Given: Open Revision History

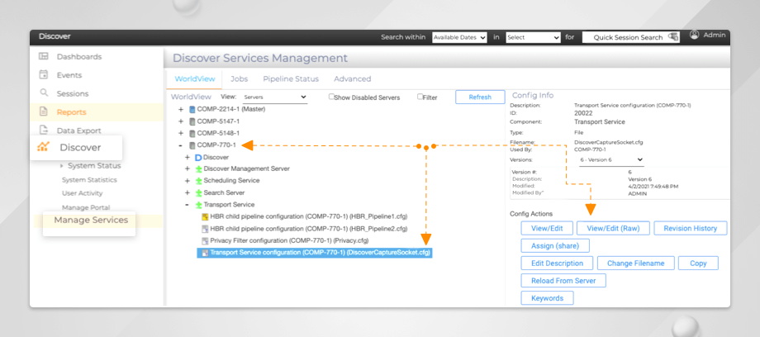Looking at the screenshot, I should pos(691,229).
